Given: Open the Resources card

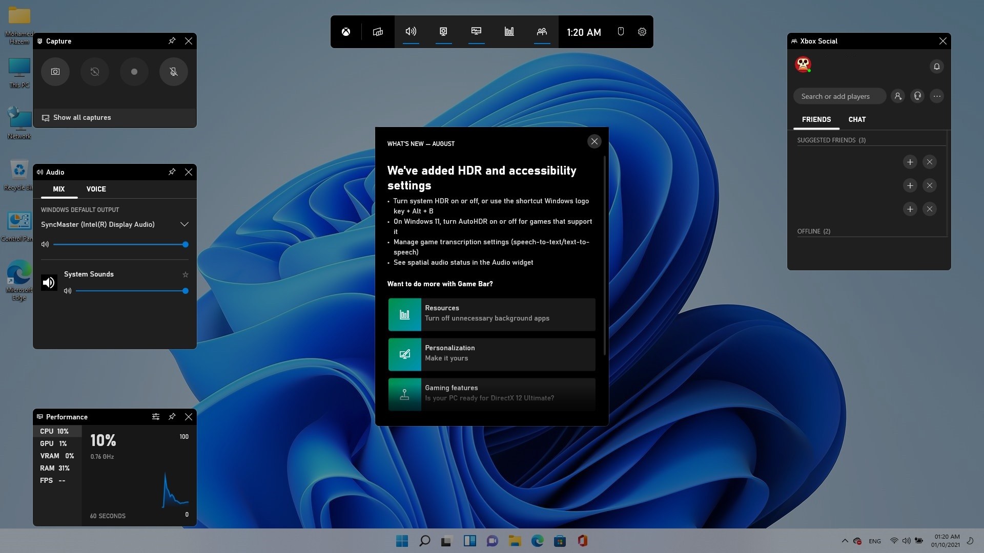Looking at the screenshot, I should 492,314.
